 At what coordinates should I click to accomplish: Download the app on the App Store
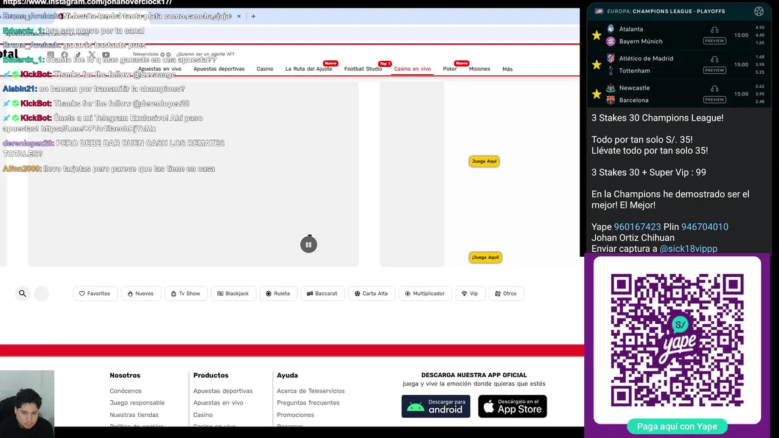pos(512,406)
